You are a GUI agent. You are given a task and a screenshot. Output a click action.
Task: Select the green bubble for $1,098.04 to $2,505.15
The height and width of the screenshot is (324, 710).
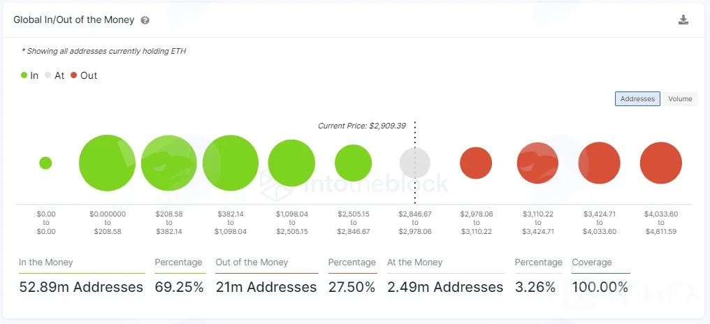pyautogui.click(x=291, y=163)
